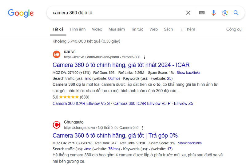Select the Tất cả tab

click(58, 29)
